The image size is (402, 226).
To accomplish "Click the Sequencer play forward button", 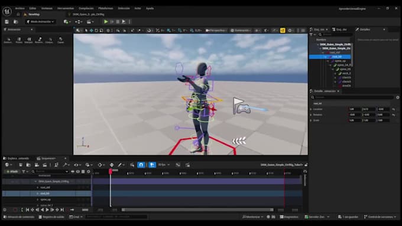I will (x=47, y=210).
